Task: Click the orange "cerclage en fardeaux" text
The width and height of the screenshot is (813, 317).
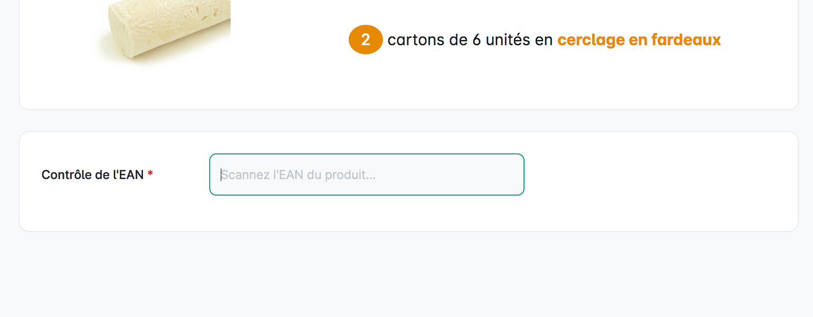Action: (x=639, y=40)
